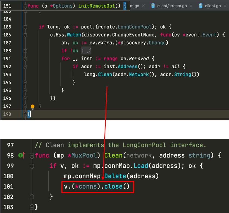The height and width of the screenshot is (213, 229).
Task: Close the client/stream.go tab
Action: [x=191, y=6]
